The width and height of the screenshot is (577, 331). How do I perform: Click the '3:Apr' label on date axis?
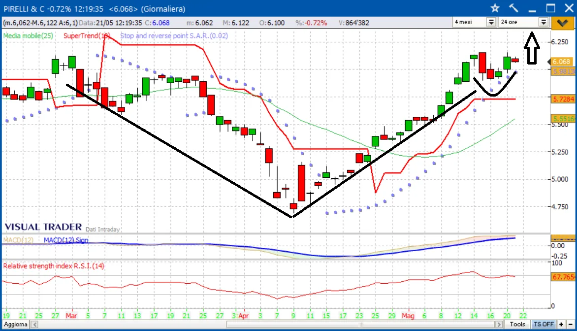241,316
